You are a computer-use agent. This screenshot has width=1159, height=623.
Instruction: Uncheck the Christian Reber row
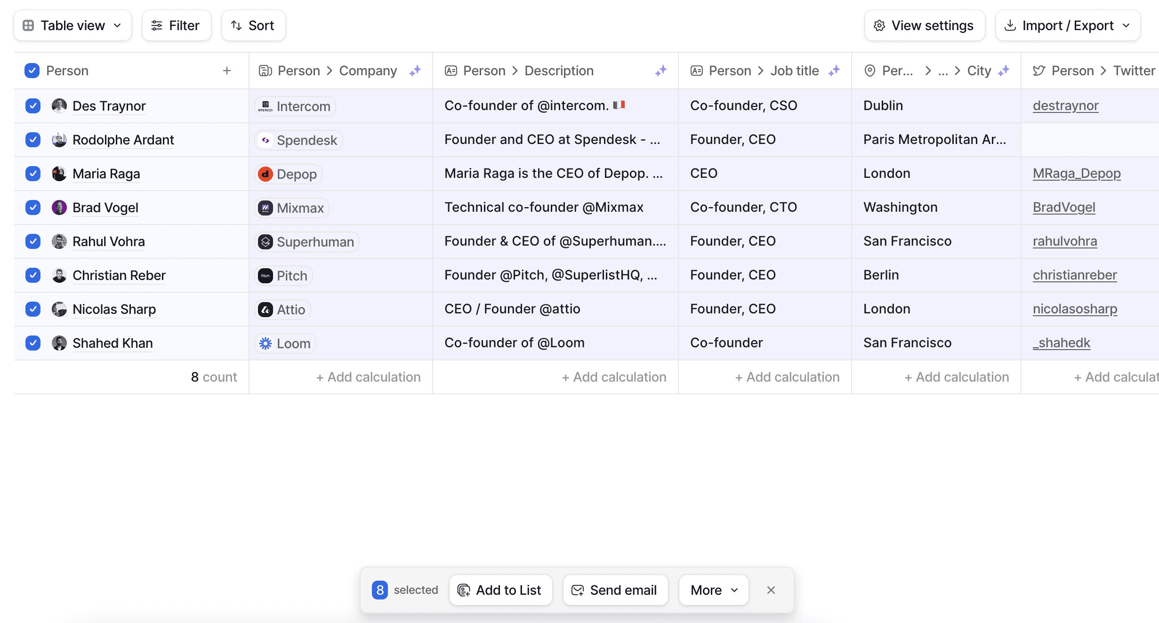33,275
